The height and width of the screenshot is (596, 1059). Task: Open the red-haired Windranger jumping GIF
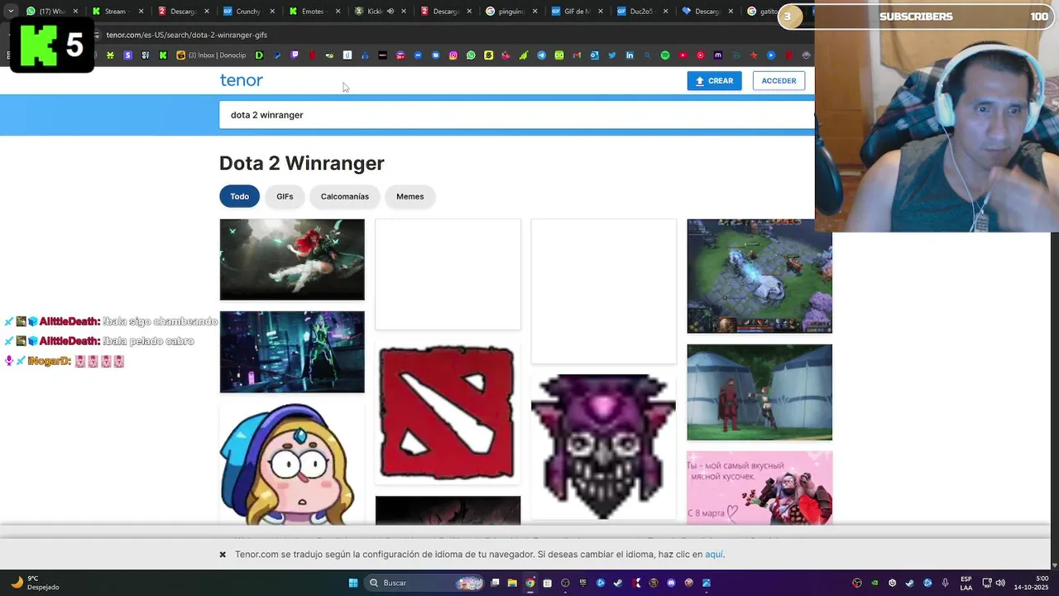292,259
